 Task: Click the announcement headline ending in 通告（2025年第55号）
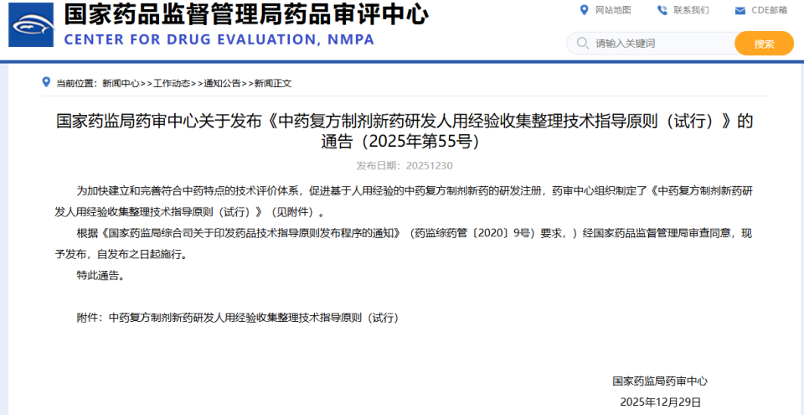[405, 131]
